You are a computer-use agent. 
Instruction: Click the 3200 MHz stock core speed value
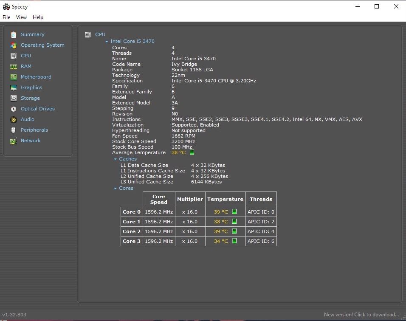183,141
